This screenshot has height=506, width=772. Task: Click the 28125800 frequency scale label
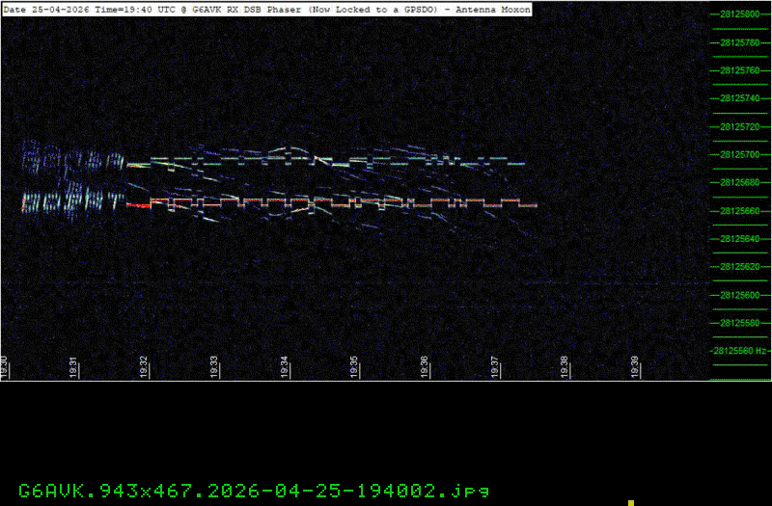tap(738, 14)
